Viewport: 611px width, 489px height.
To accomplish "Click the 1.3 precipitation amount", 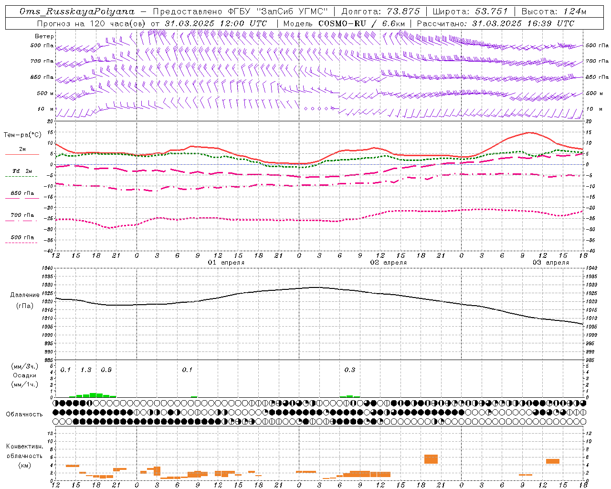I will 86,370.
